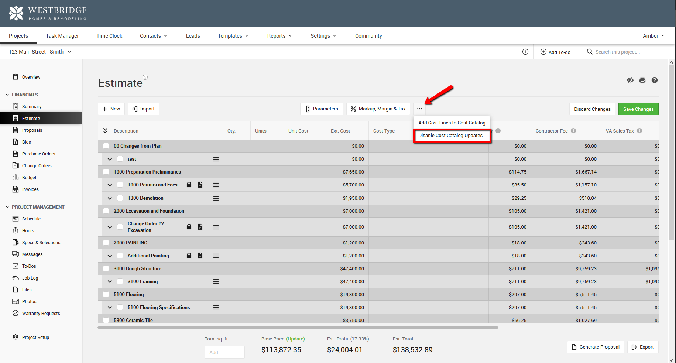Image resolution: width=676 pixels, height=363 pixels.
Task: Open hamburger menu for 1300 Demolition row
Action: coord(216,198)
